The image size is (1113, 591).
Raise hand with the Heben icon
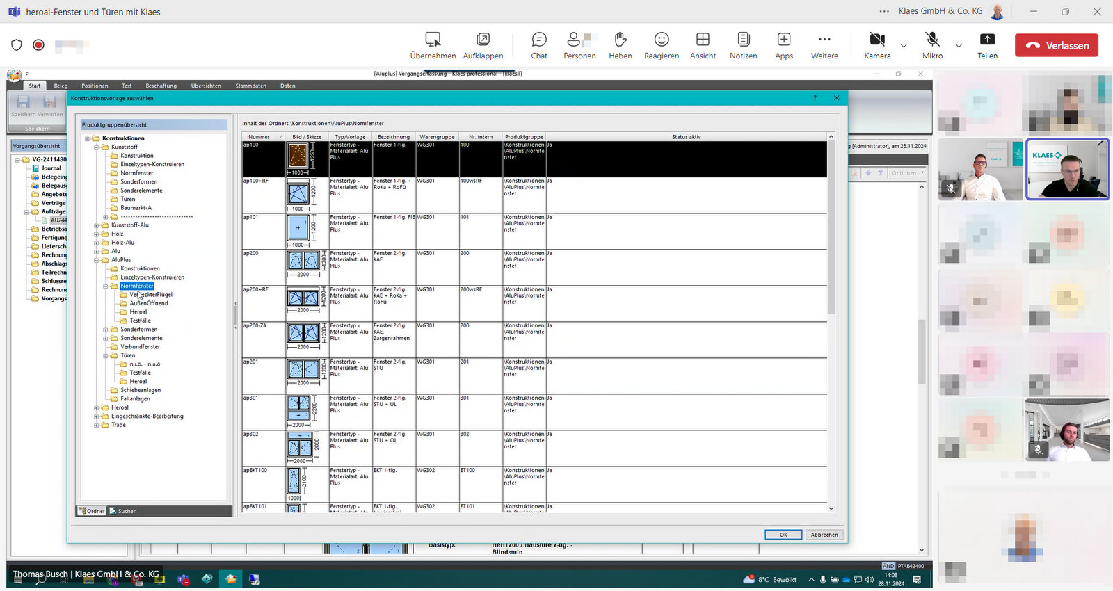click(620, 40)
